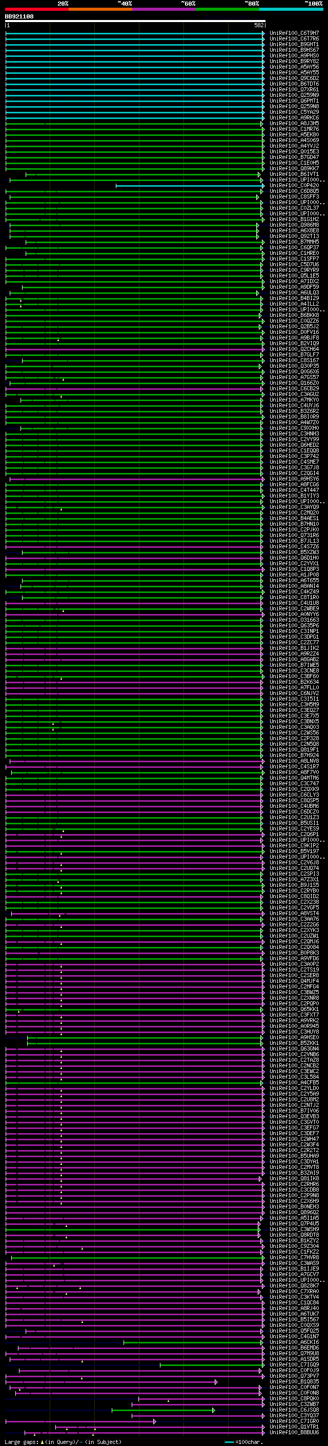Image resolution: width=328 pixels, height=1446 pixels.
Task: Open the UniRef100_Q6PMT1 entry
Action: point(294,101)
